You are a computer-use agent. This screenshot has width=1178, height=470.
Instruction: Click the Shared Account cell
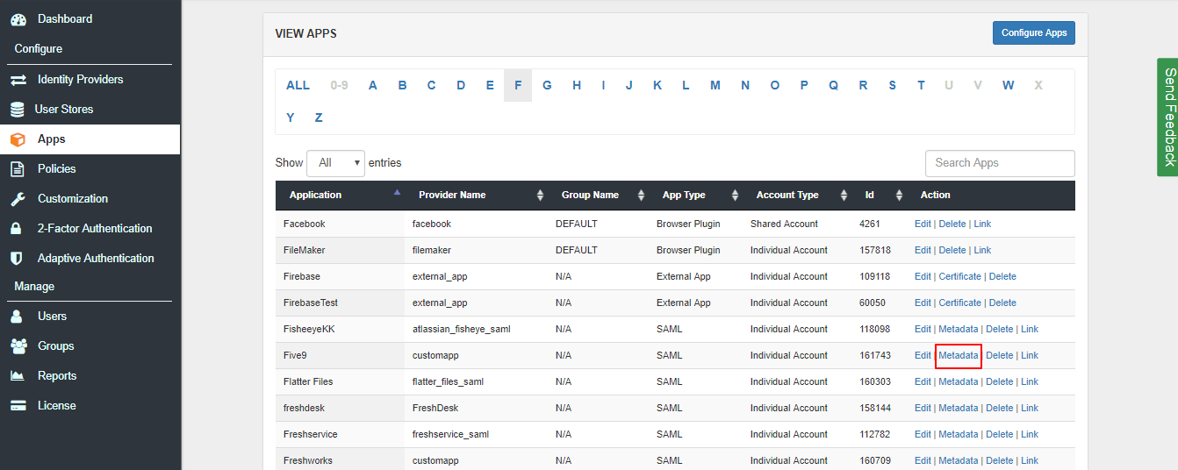click(784, 224)
